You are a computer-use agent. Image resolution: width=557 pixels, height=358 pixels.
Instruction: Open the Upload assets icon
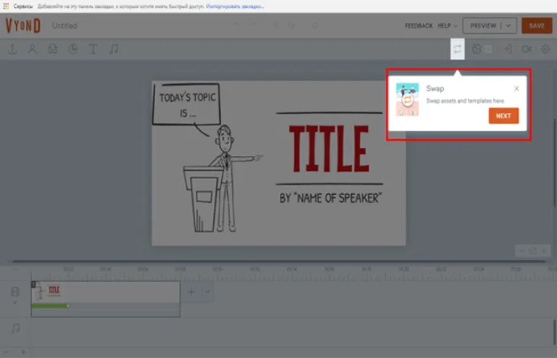point(12,49)
